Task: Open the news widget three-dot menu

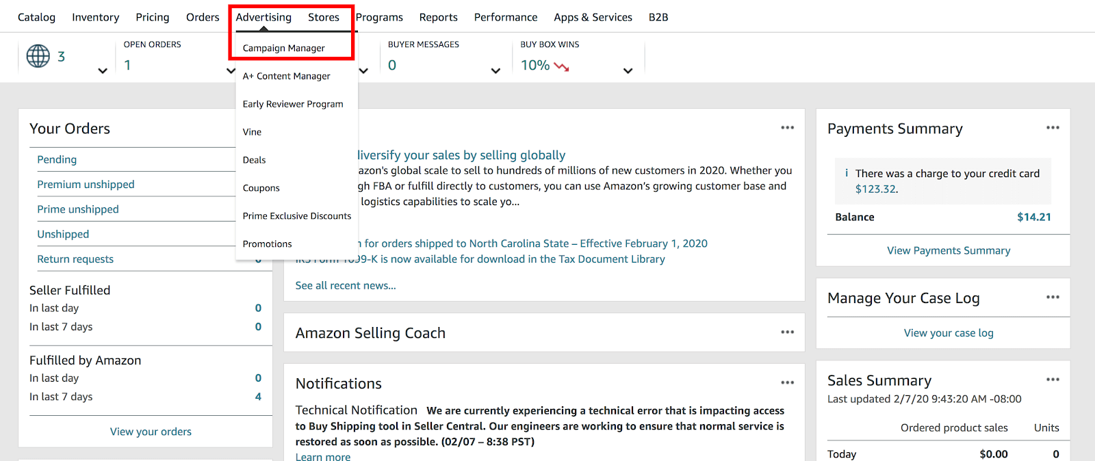Action: pos(788,127)
